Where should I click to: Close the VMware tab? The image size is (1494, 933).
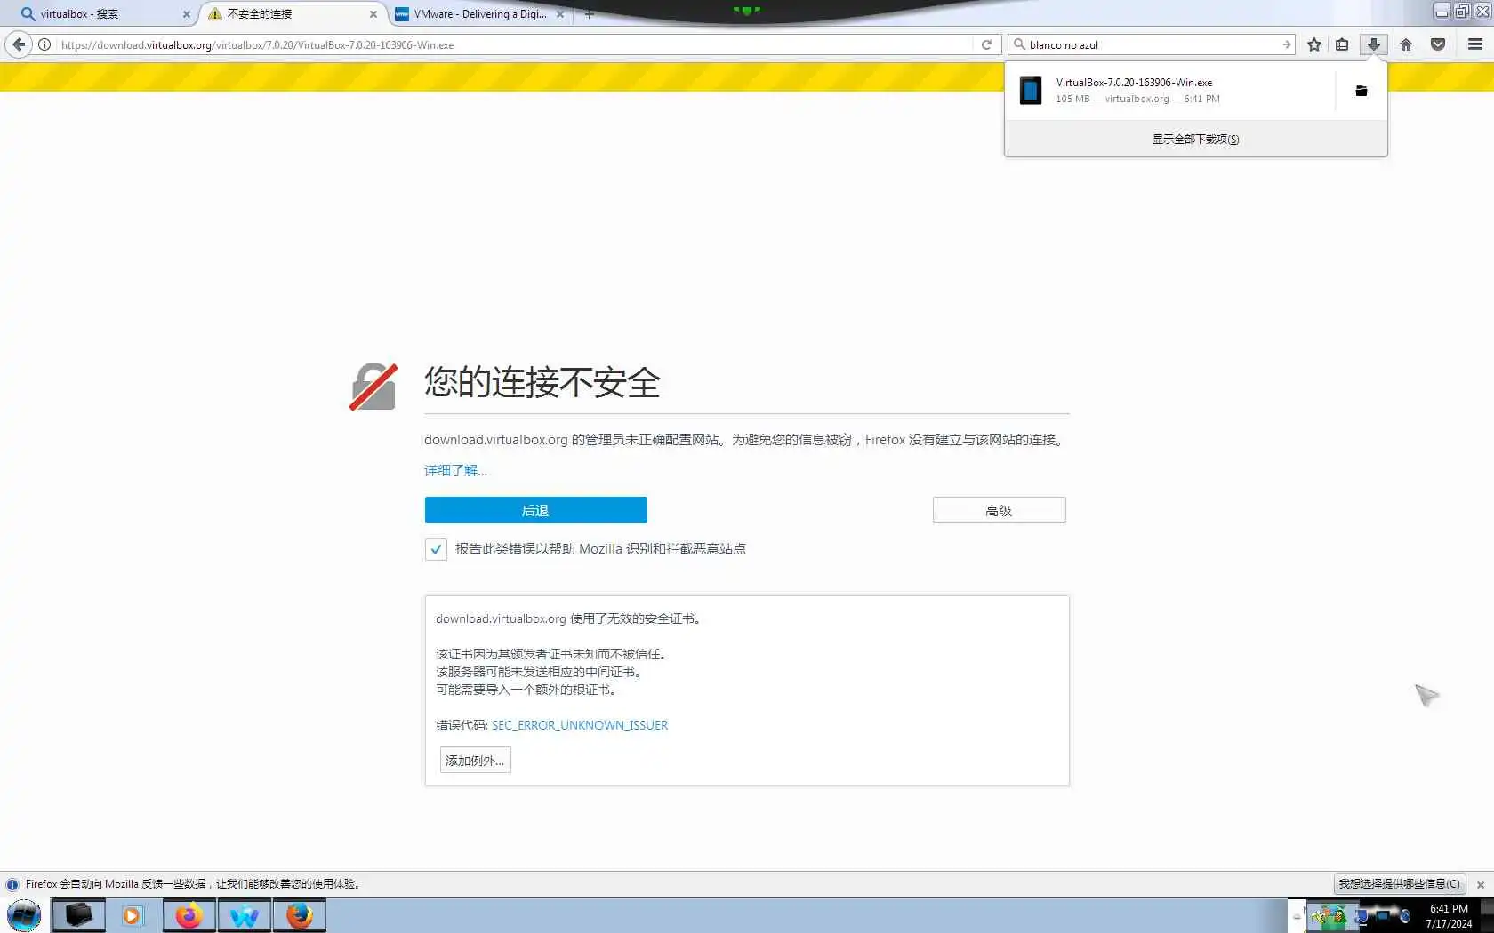pos(560,14)
